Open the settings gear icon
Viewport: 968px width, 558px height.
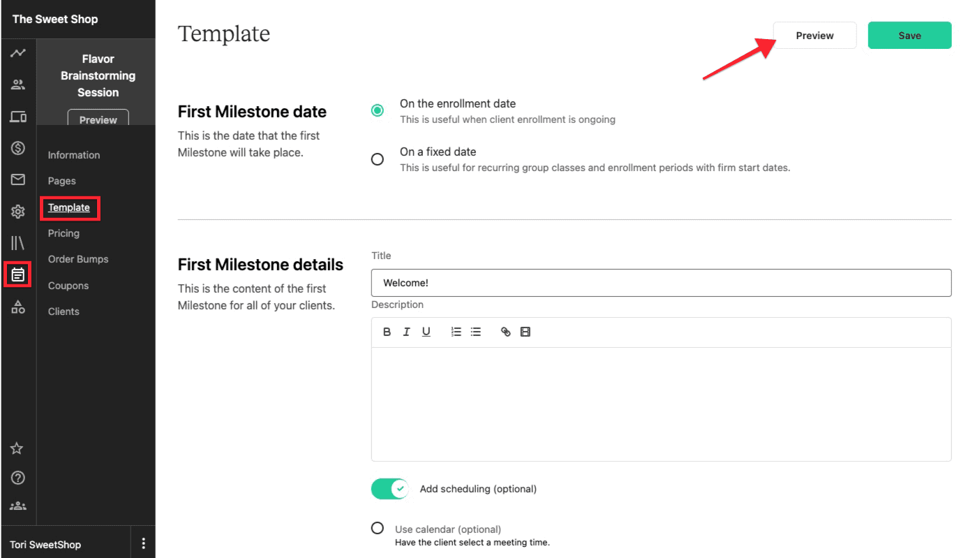coord(18,212)
